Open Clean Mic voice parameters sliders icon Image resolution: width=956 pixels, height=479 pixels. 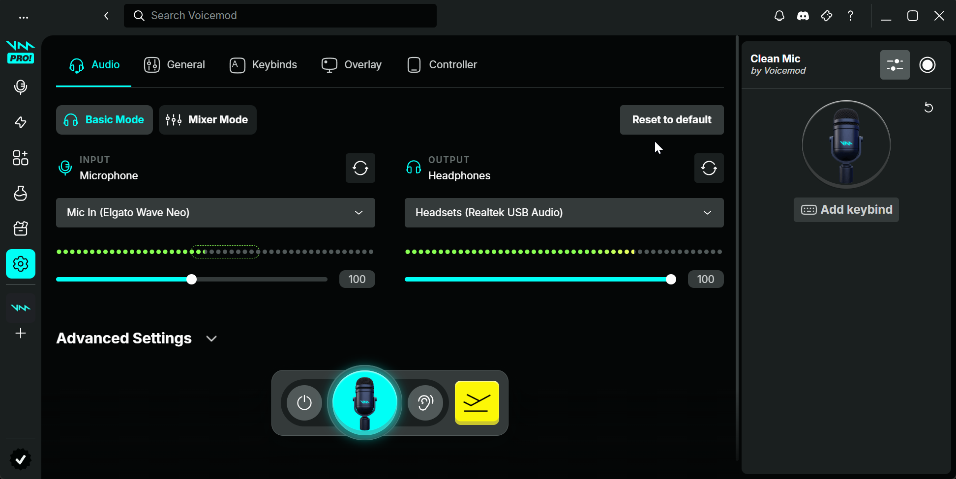point(895,64)
